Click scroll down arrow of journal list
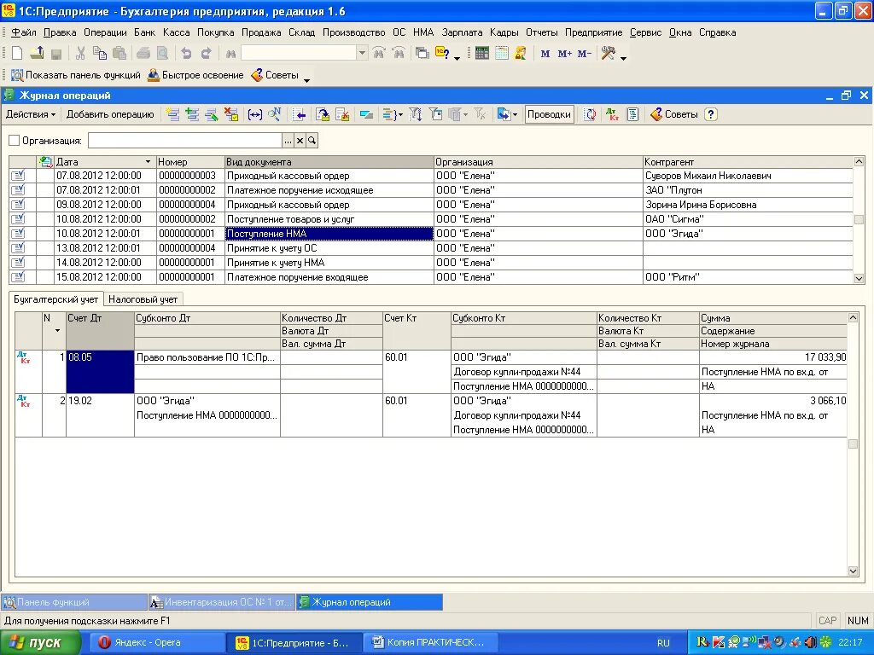This screenshot has width=874, height=655. [859, 278]
